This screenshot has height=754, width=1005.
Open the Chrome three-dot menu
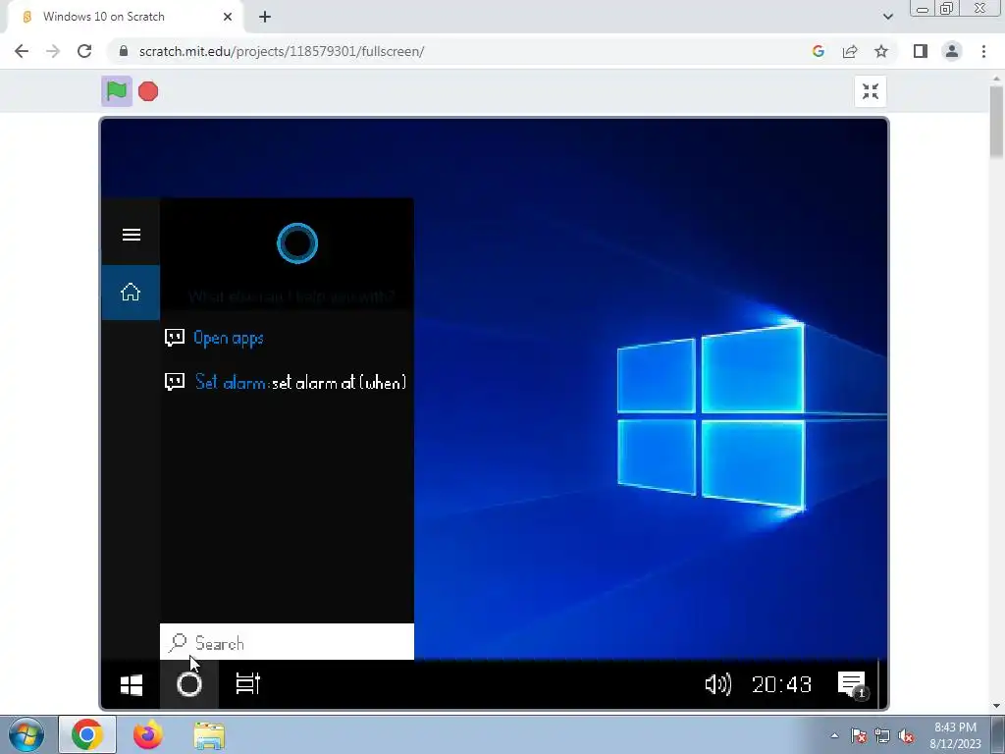983,51
